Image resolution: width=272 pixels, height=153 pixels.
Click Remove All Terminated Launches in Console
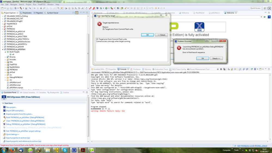224,69
